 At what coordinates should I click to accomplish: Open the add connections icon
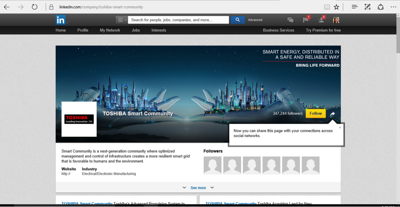point(321,20)
